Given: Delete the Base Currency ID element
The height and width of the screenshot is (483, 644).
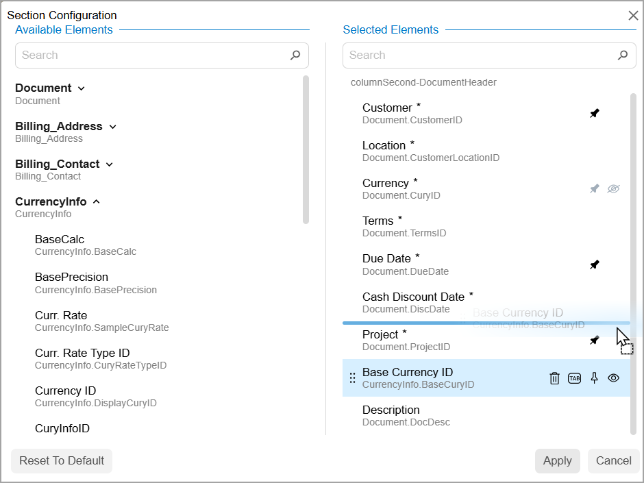Looking at the screenshot, I should (555, 378).
